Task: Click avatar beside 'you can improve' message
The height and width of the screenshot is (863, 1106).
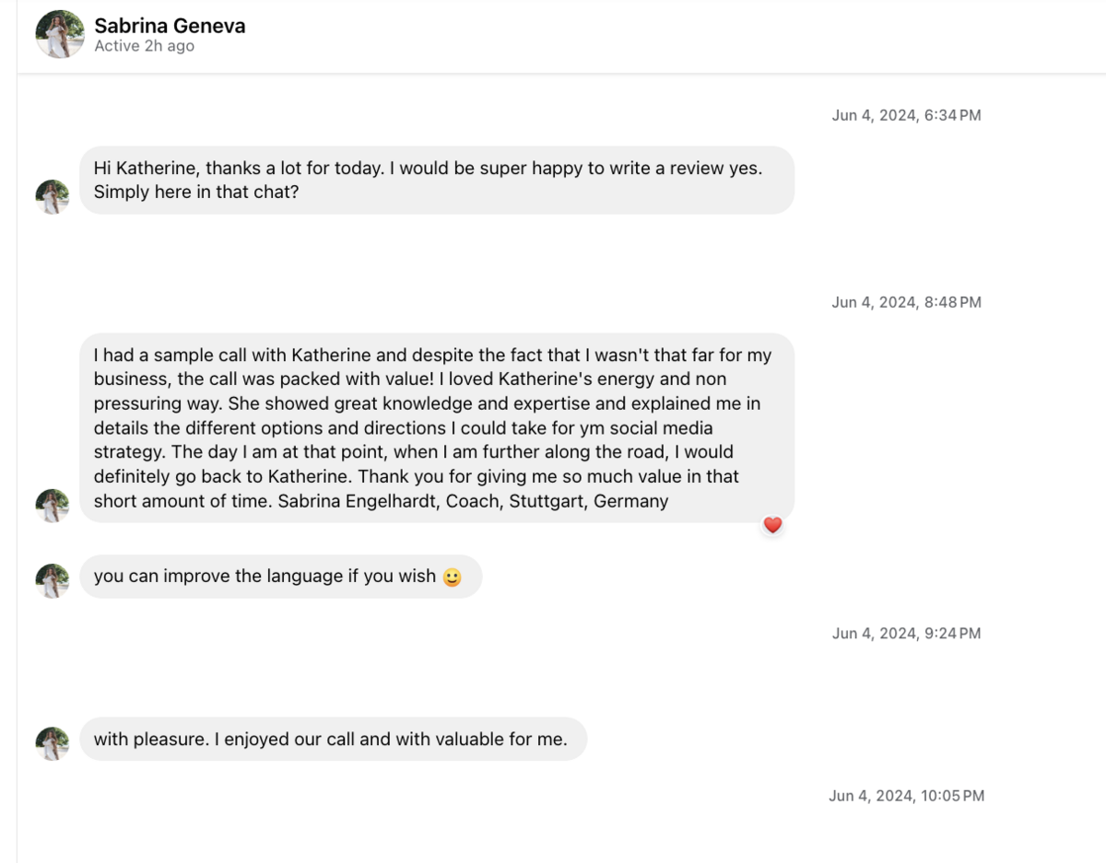Action: coord(53,581)
